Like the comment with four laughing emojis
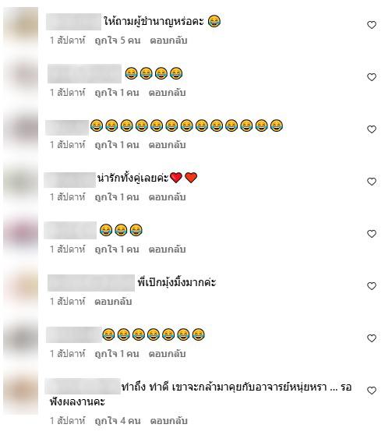This screenshot has width=385, height=435. [x=372, y=77]
